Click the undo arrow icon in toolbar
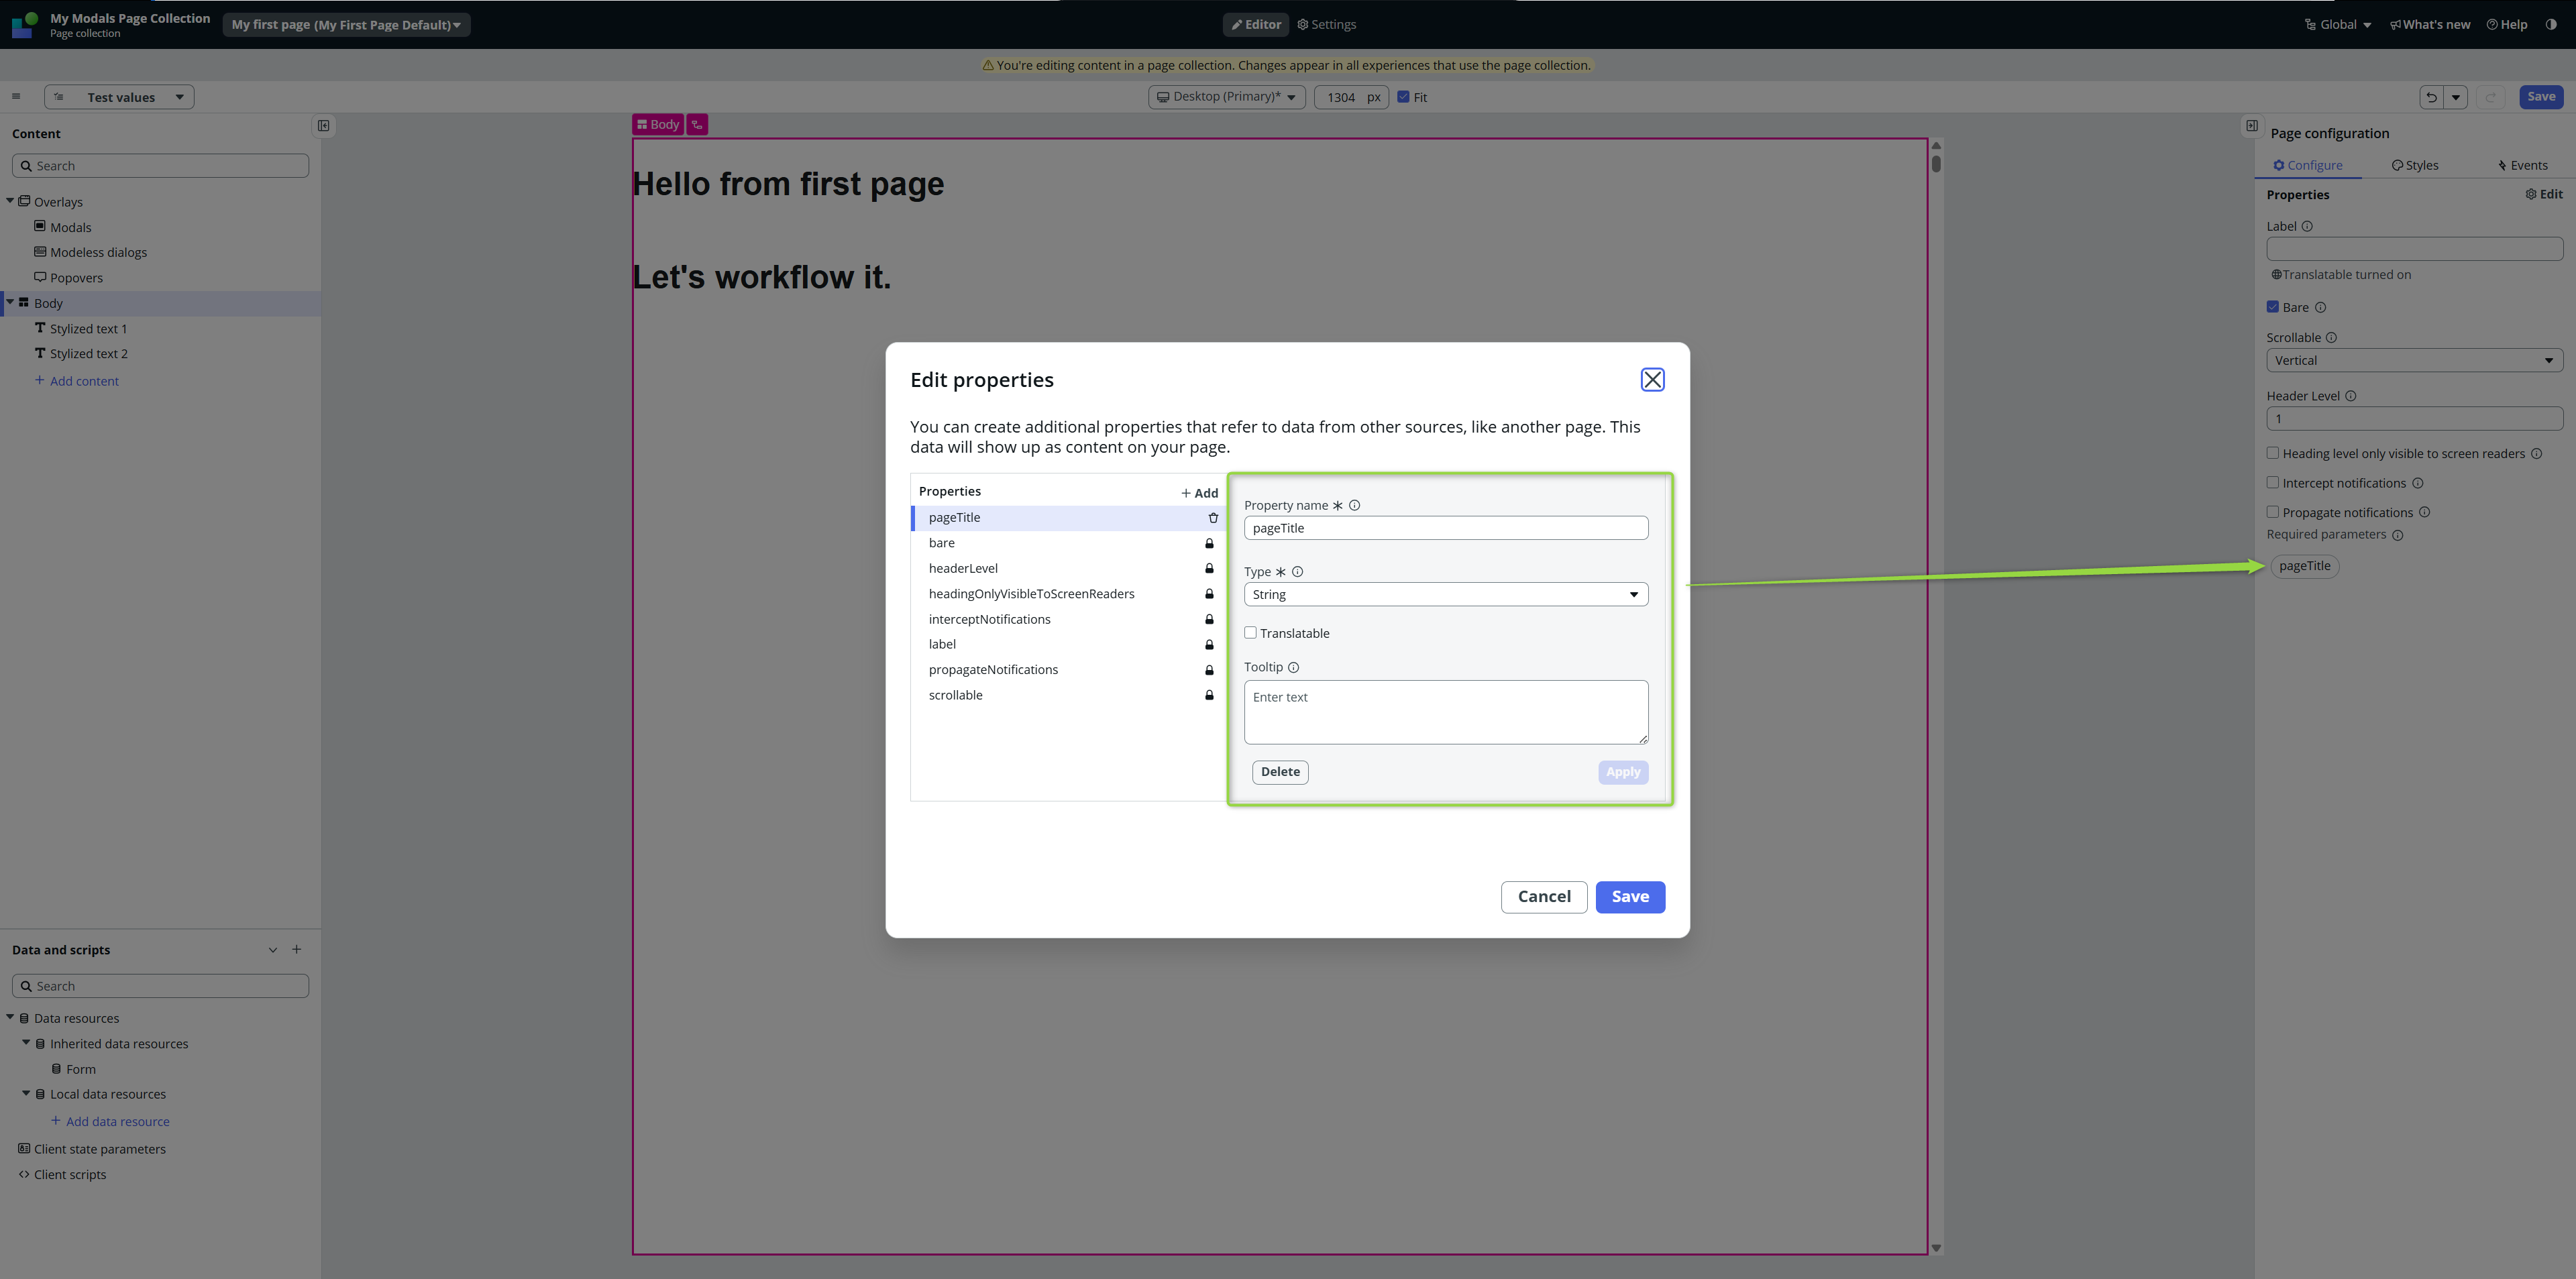The width and height of the screenshot is (2576, 1279). (2431, 97)
